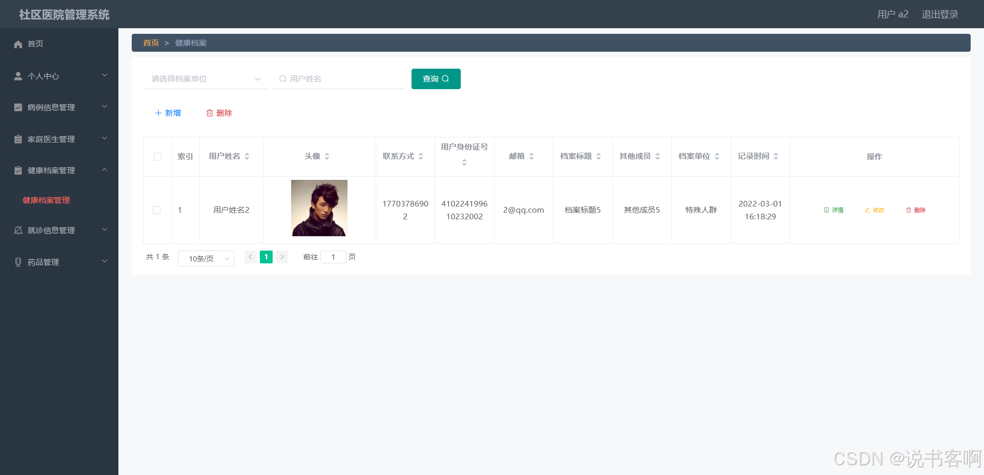Sort by 记录时间 column arrows
The width and height of the screenshot is (984, 475).
(776, 156)
